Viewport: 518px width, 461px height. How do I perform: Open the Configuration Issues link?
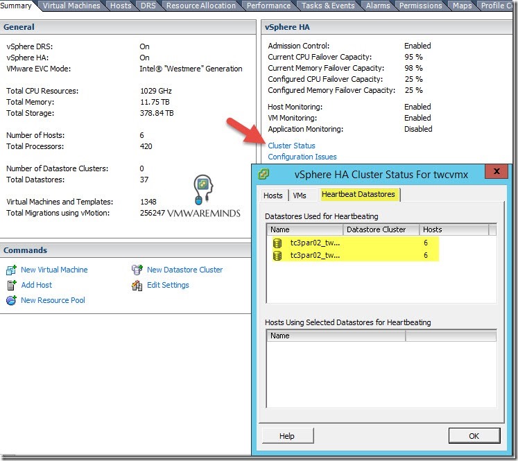[302, 157]
